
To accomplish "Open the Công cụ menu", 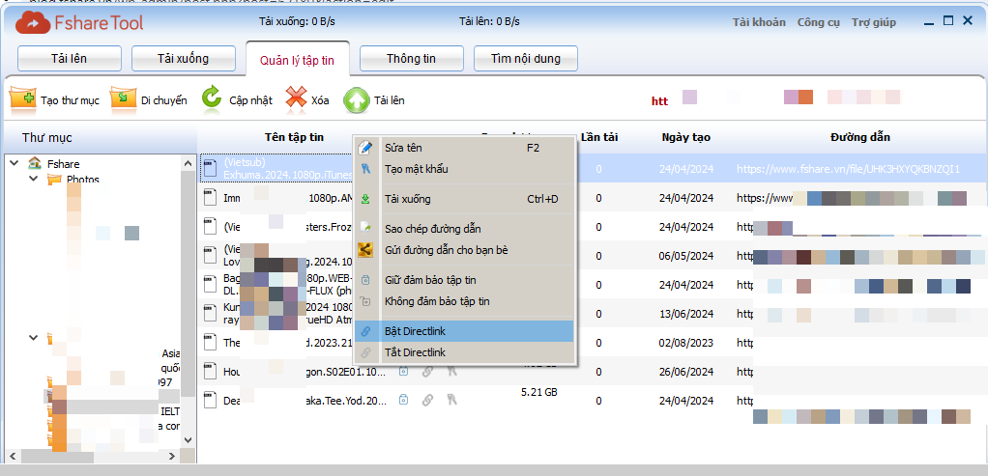I will click(x=818, y=22).
